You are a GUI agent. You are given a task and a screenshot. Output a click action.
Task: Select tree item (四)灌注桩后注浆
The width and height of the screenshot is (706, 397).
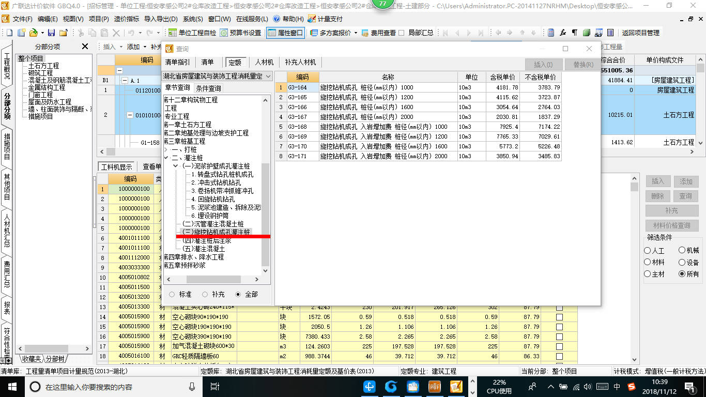[207, 241]
